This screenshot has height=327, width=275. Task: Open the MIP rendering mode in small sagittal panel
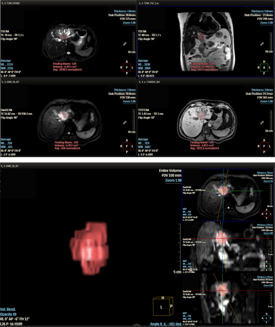point(185,313)
